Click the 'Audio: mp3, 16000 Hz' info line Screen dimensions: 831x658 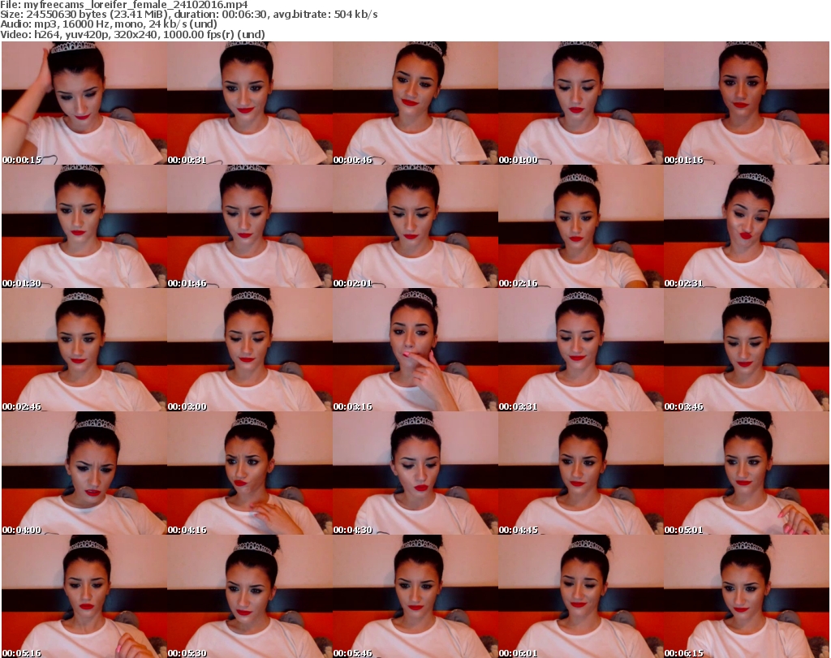click(x=109, y=24)
